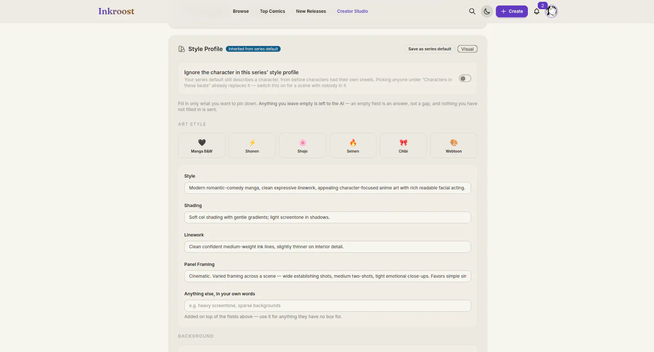
Task: Click 'Ignore the character in this series' text
Action: click(x=241, y=72)
